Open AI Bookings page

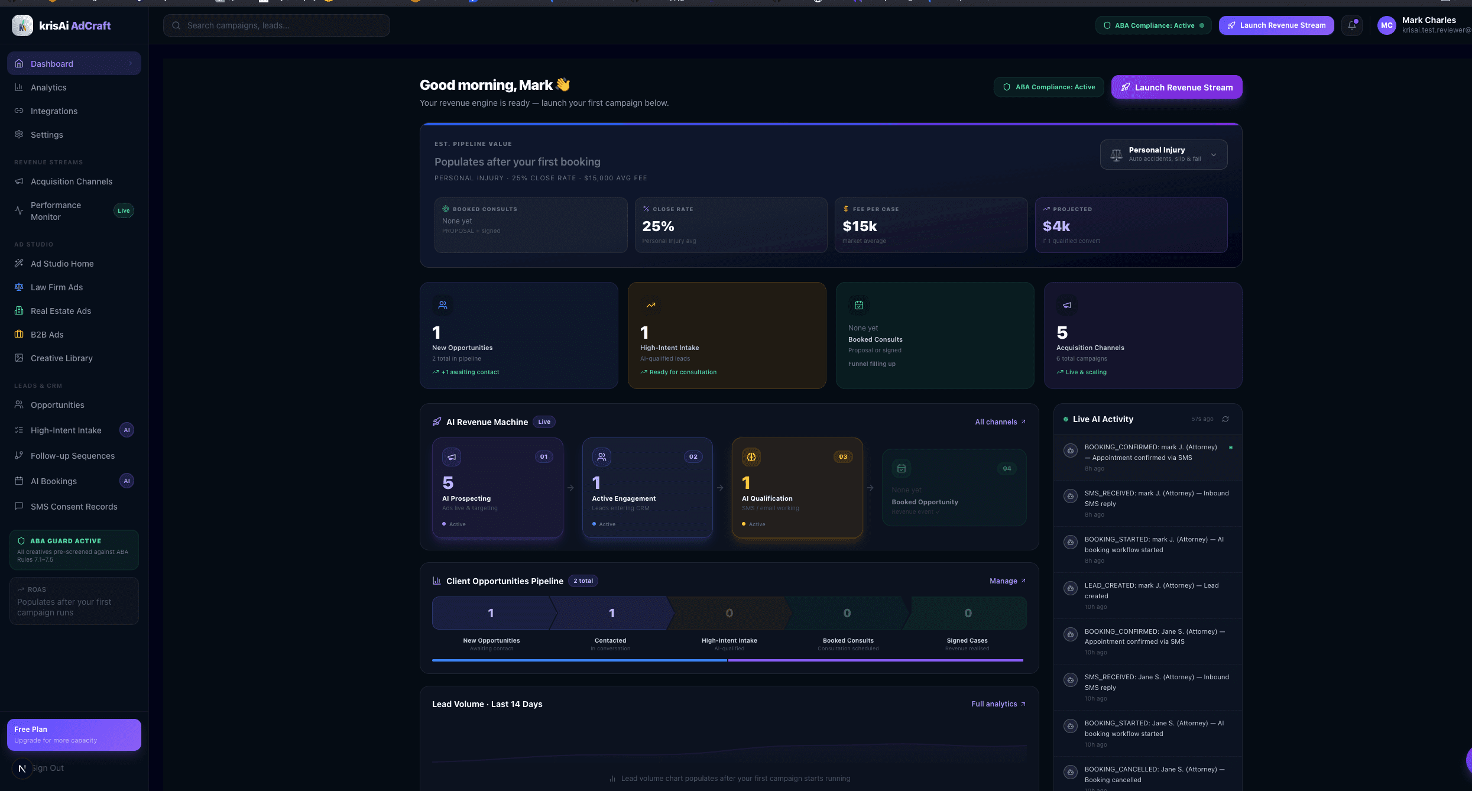point(74,481)
